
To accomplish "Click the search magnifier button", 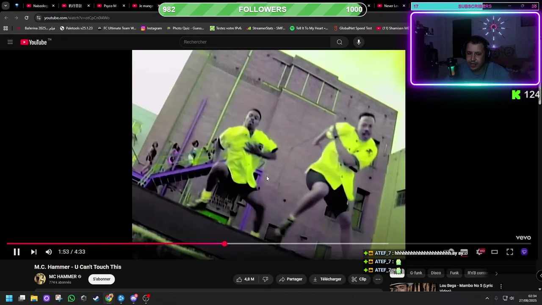I will coord(340,42).
